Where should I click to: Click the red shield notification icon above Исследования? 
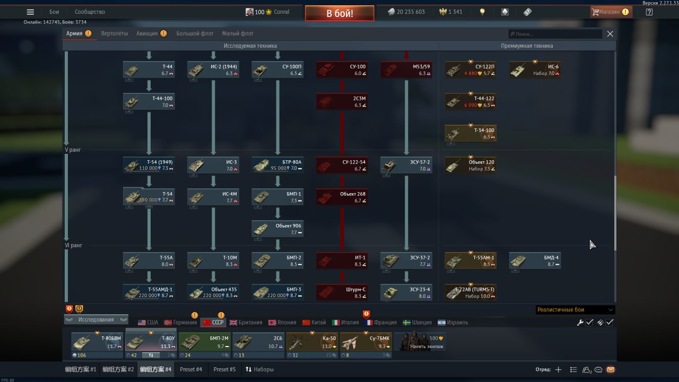pos(69,309)
